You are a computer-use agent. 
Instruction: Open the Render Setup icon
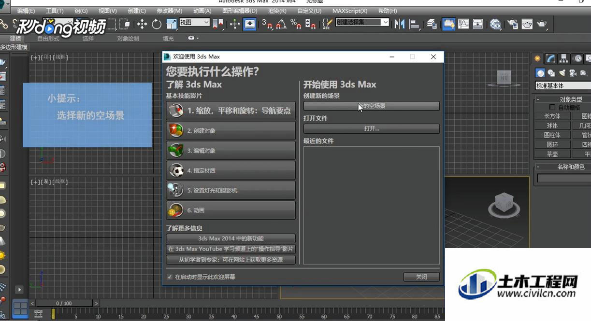click(x=512, y=24)
